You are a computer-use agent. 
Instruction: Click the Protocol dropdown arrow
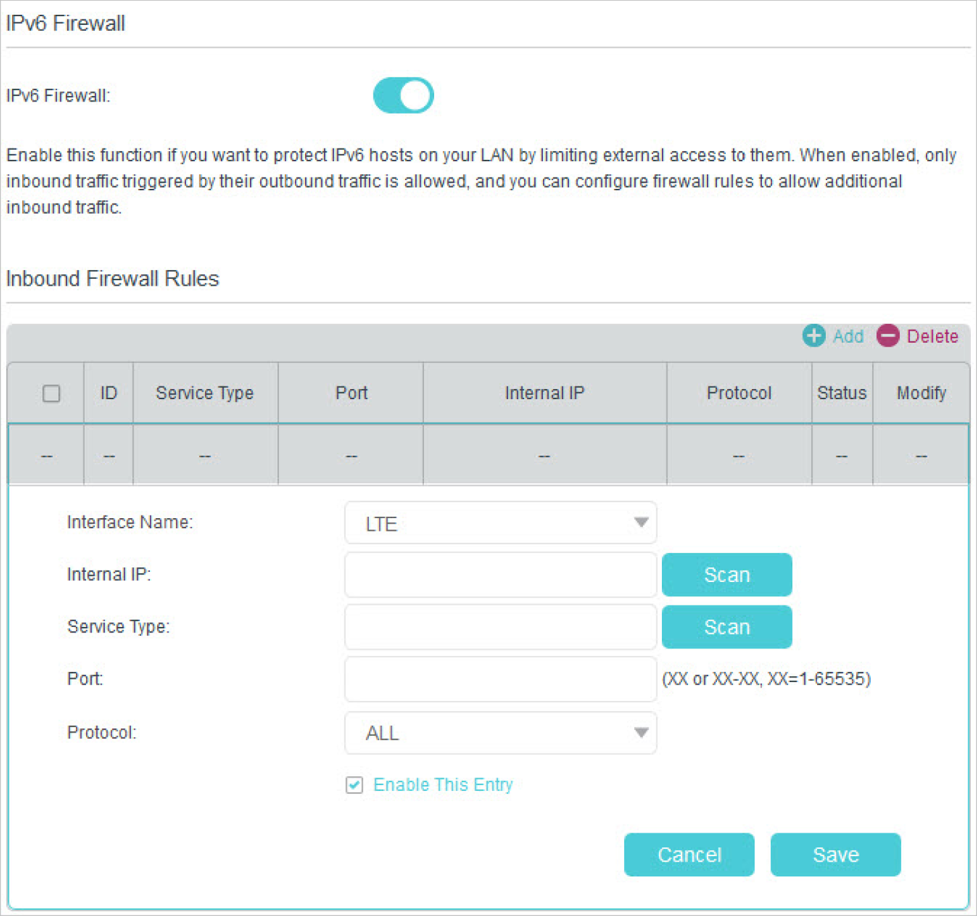coord(641,733)
